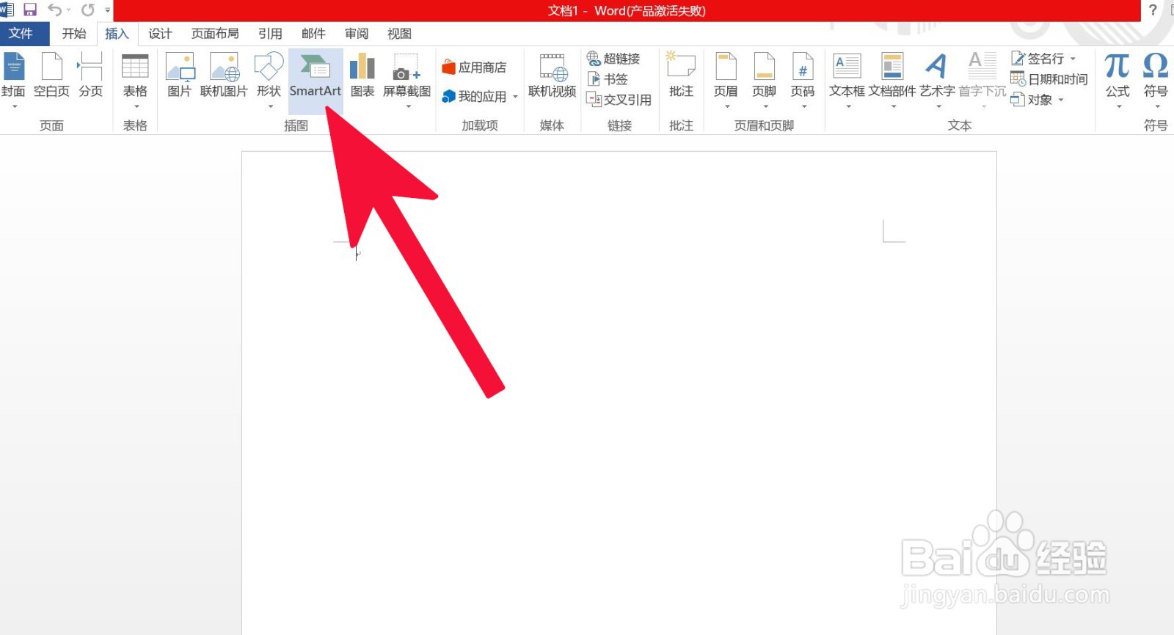1174x635 pixels.
Task: Insert Online Video (联机视频)
Action: (x=553, y=76)
